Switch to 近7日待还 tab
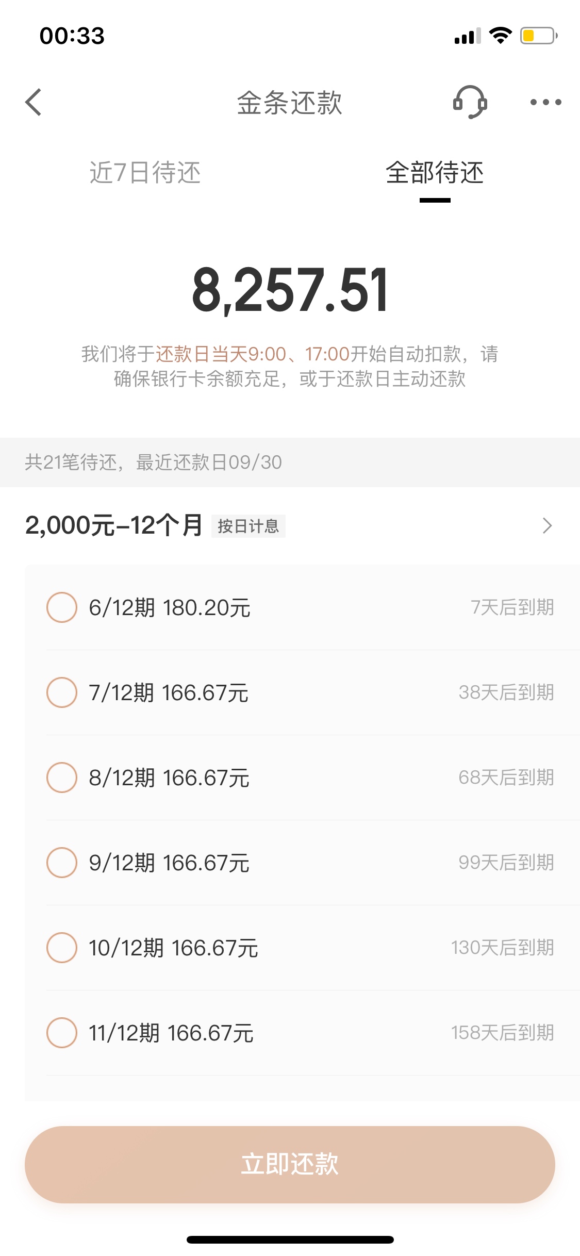This screenshot has height=1256, width=580. pyautogui.click(x=145, y=173)
